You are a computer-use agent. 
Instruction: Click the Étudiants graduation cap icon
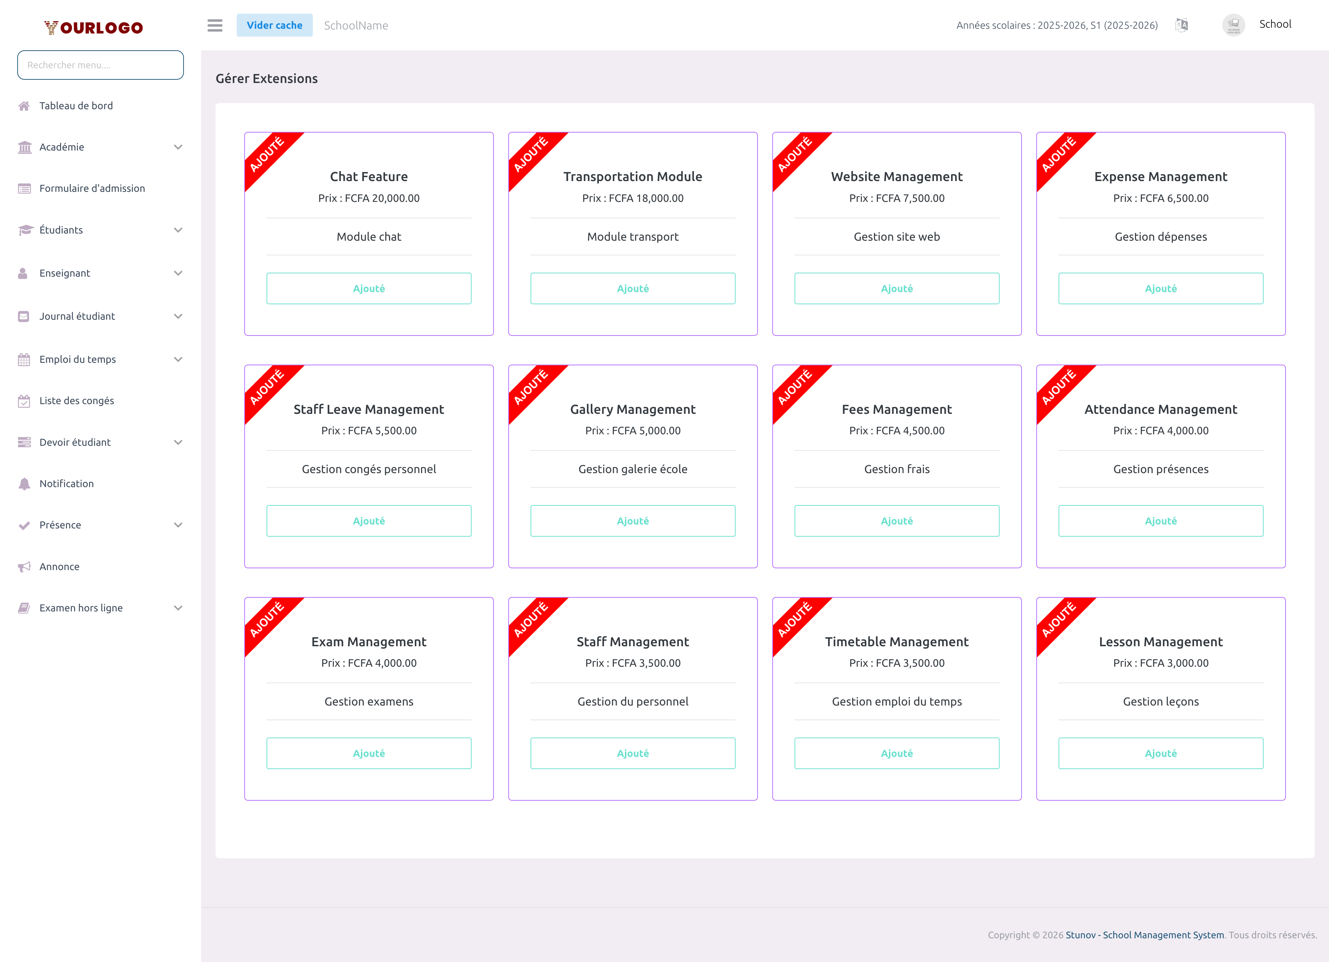24,230
